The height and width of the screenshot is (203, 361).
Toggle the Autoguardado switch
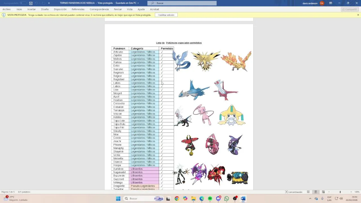pos(23,3)
